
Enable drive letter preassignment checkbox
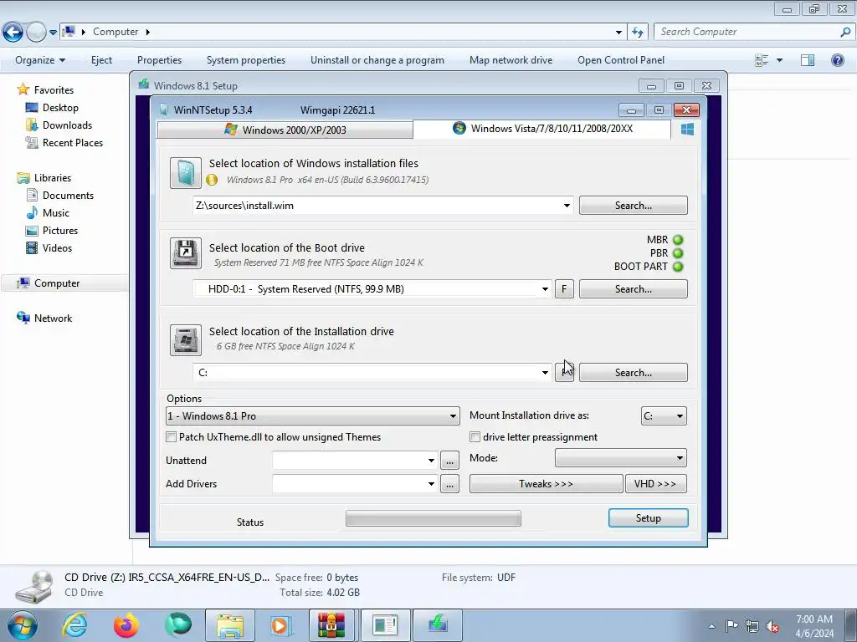pyautogui.click(x=475, y=437)
